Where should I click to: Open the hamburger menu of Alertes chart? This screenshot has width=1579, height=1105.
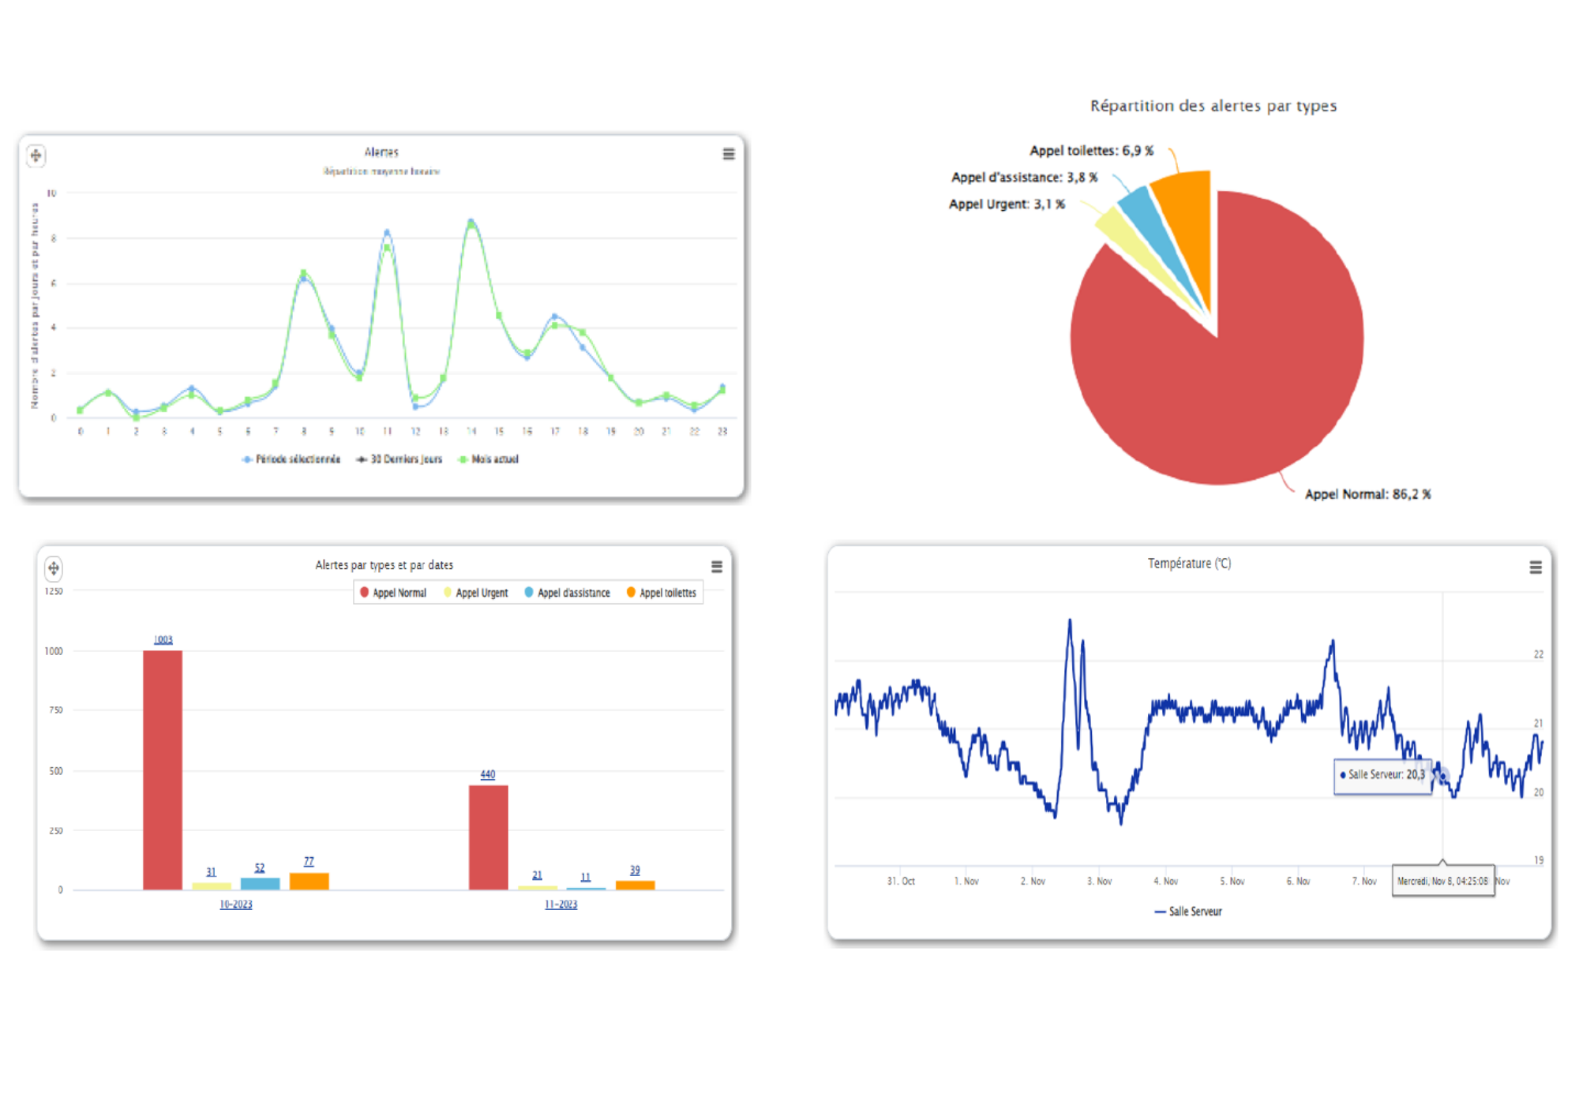729,155
